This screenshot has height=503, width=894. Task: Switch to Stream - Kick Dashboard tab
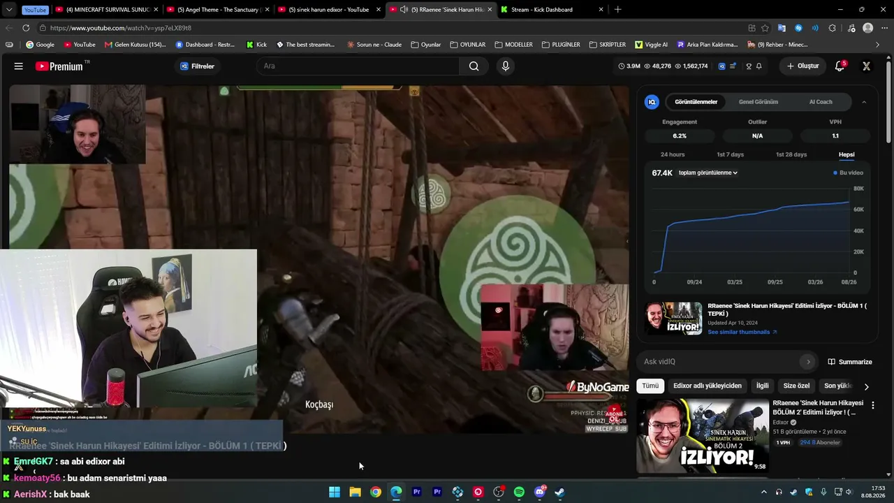[x=552, y=10]
